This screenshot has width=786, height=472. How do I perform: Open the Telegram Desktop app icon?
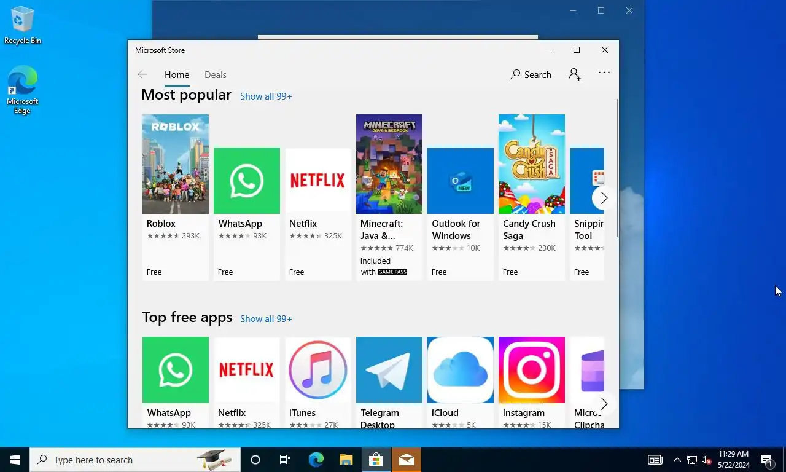coord(389,370)
